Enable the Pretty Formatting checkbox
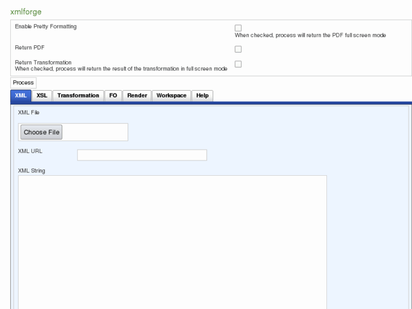Image resolution: width=412 pixels, height=309 pixels. tap(238, 28)
